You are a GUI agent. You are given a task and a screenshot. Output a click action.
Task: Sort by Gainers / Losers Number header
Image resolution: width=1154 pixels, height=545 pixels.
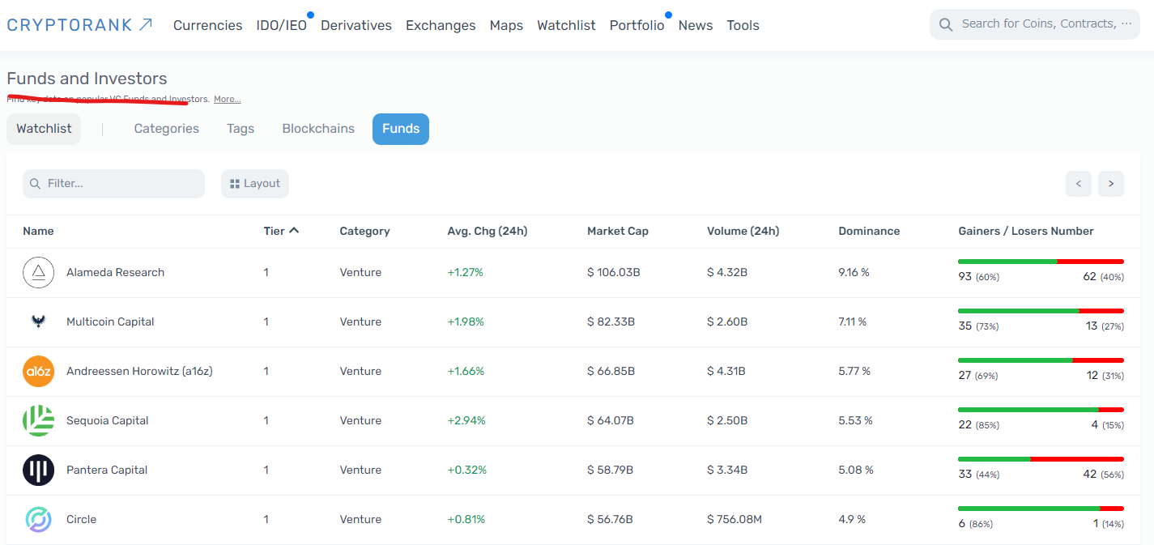(1026, 231)
